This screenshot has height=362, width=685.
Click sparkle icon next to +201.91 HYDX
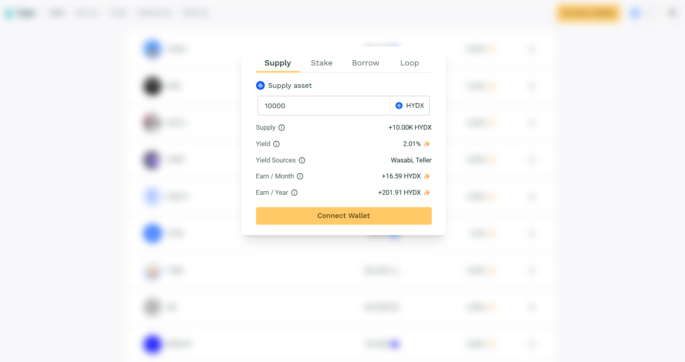[427, 192]
